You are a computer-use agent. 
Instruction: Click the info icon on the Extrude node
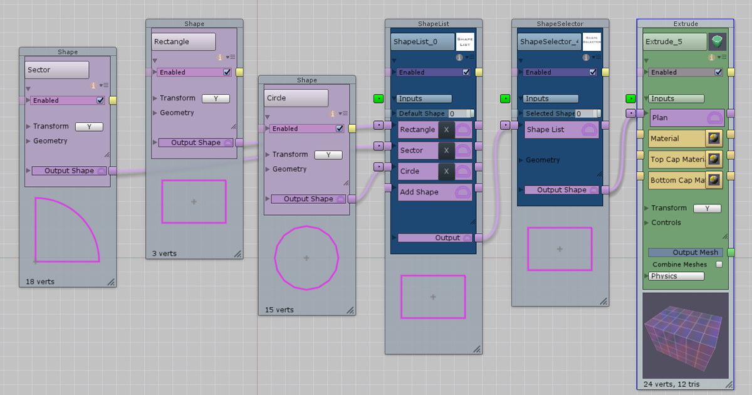(x=712, y=57)
